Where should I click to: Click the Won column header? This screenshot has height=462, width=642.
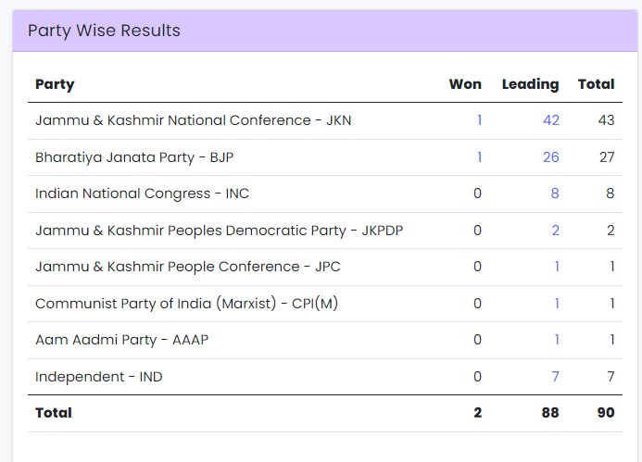click(465, 84)
